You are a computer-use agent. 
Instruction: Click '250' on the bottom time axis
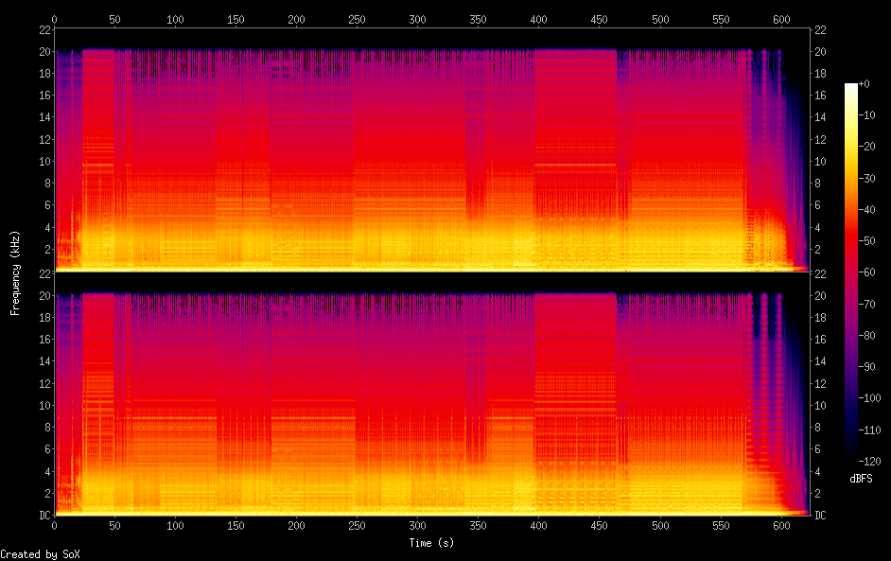[357, 526]
